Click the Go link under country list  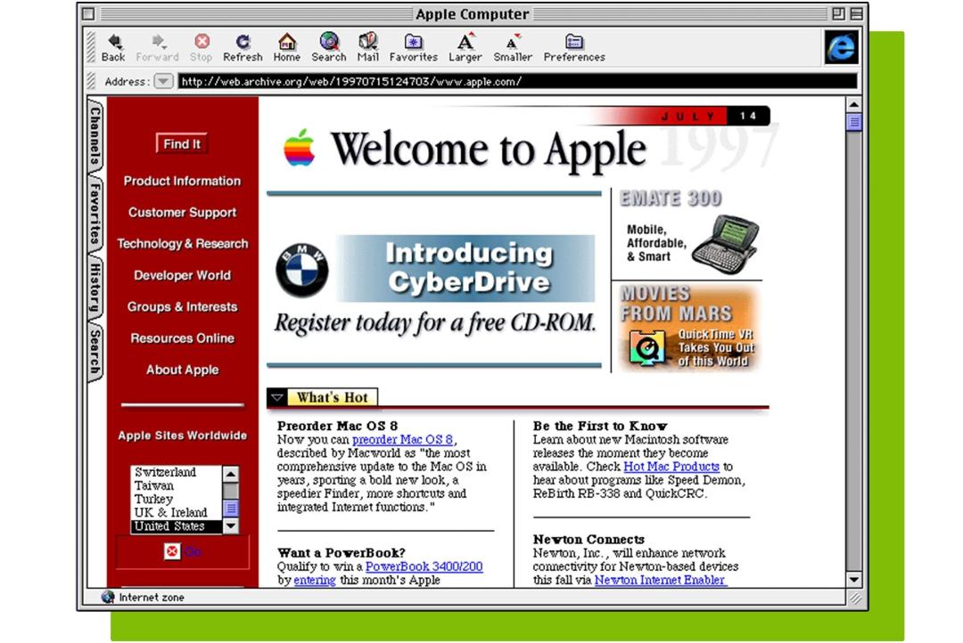click(x=193, y=551)
